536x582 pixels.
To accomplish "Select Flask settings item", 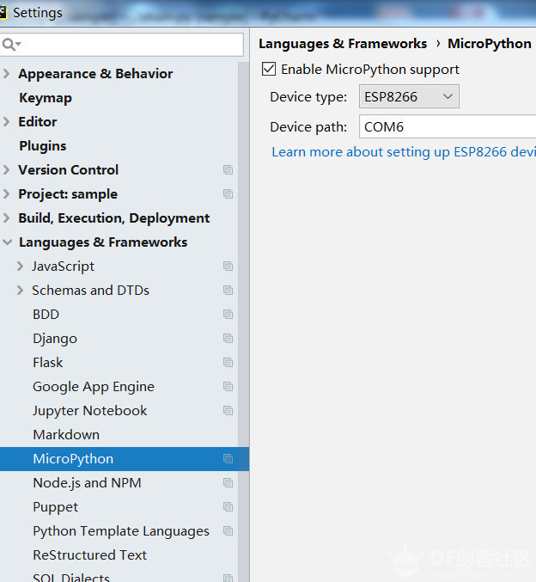I will tap(48, 362).
